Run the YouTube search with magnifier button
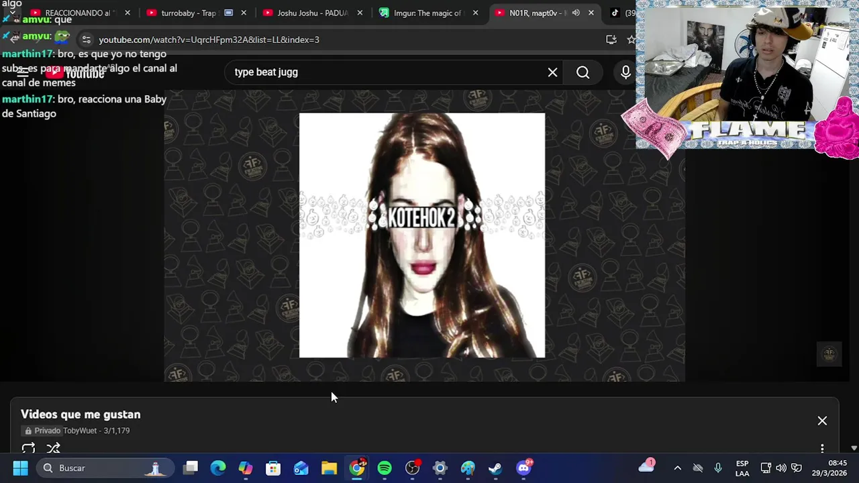859x483 pixels. click(x=583, y=72)
